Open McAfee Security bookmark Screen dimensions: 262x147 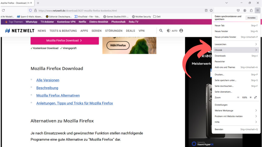point(141,17)
